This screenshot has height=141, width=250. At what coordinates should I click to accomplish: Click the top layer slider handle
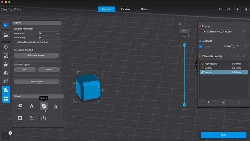coord(184,45)
